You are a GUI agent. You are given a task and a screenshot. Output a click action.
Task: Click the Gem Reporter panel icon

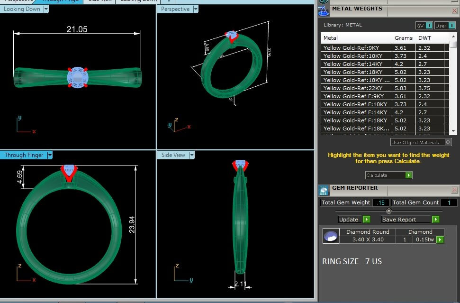[324, 190]
